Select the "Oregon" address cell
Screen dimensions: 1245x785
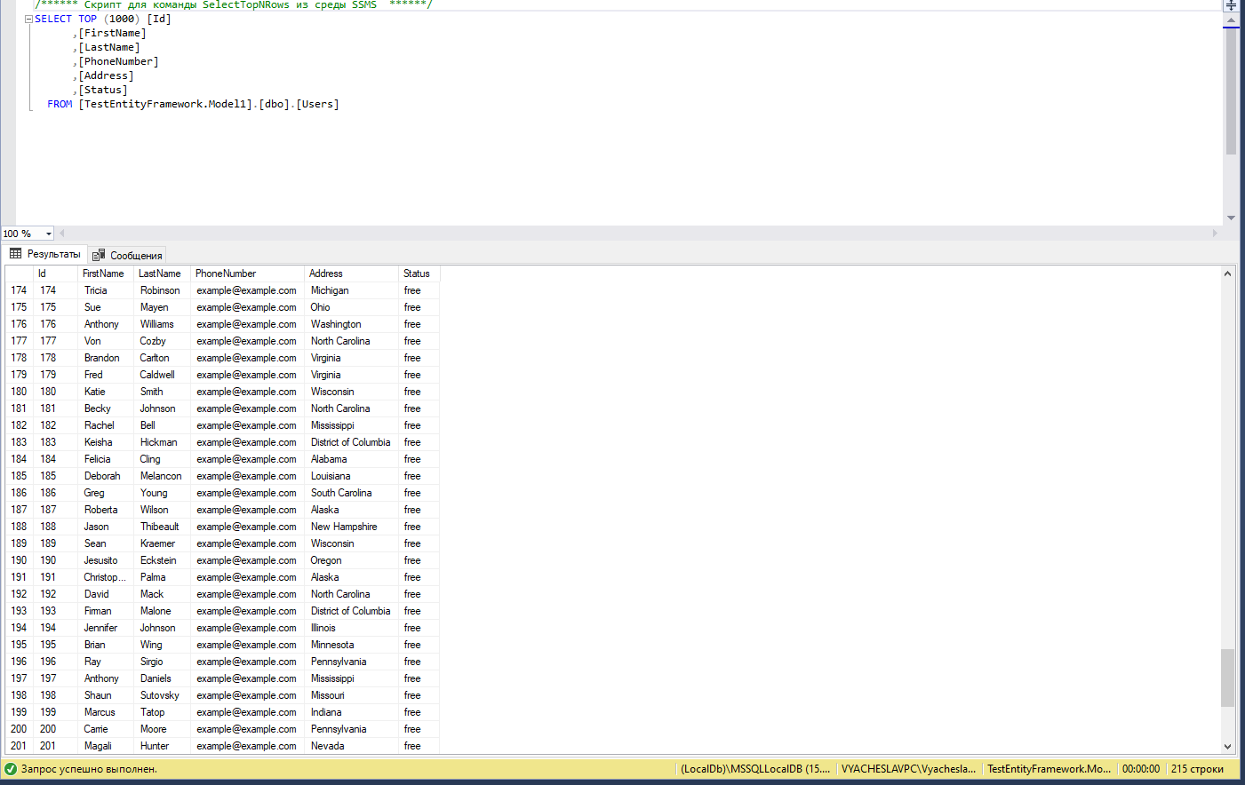pyautogui.click(x=351, y=560)
